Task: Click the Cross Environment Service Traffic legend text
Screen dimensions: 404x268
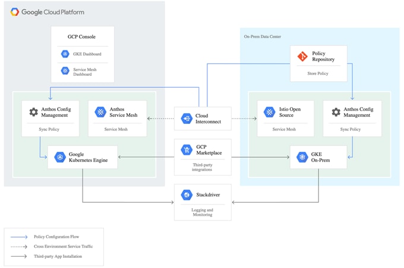Action: point(63,247)
